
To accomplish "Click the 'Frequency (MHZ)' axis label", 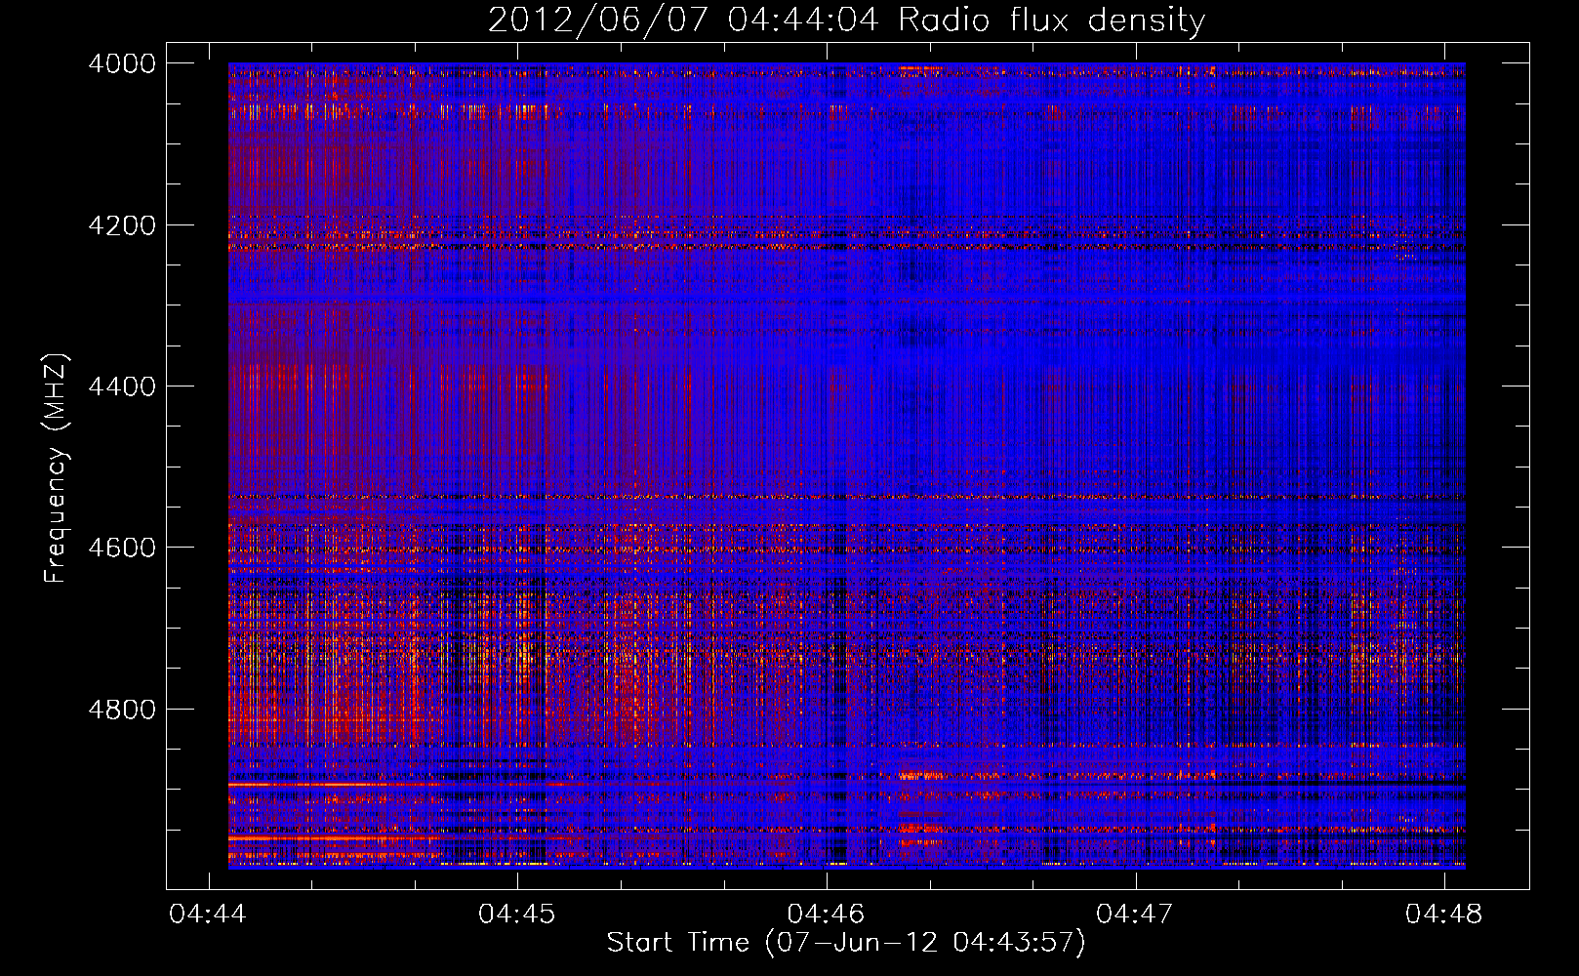I will [x=55, y=468].
